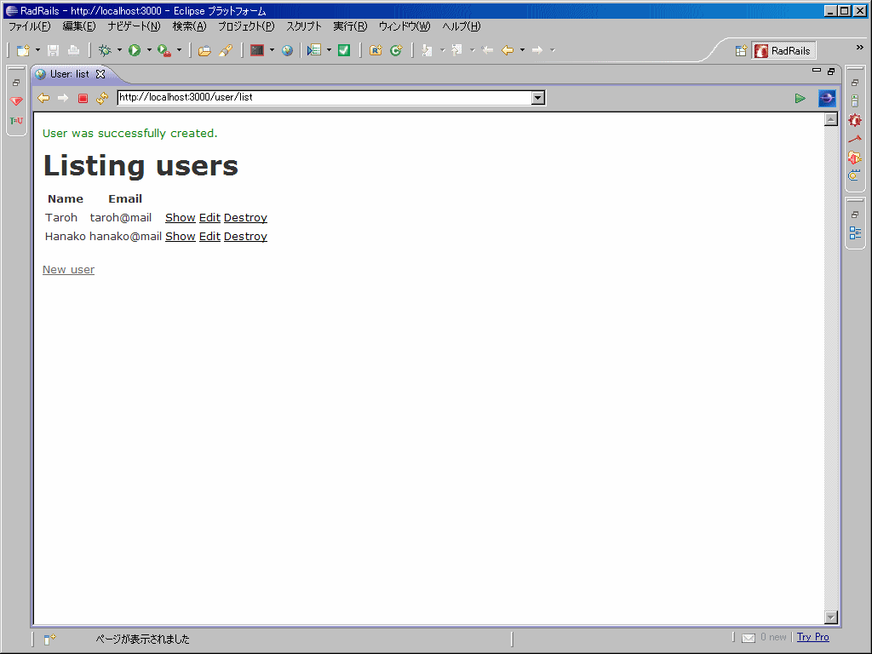Open the External Tools dropdown arrow
The height and width of the screenshot is (654, 872).
pyautogui.click(x=179, y=50)
